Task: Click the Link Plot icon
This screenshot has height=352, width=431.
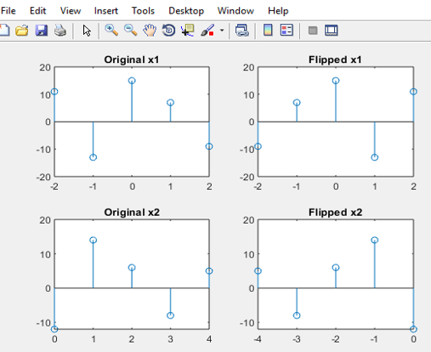Action: (x=242, y=30)
